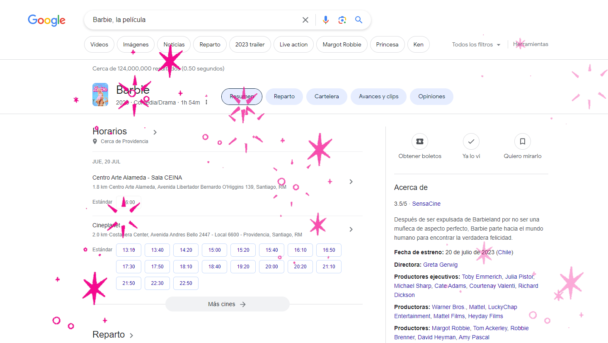Choose the 21:10 showtime
608x343 pixels.
pyautogui.click(x=329, y=267)
